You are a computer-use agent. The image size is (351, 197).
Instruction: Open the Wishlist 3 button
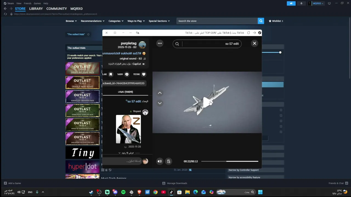coord(276,21)
